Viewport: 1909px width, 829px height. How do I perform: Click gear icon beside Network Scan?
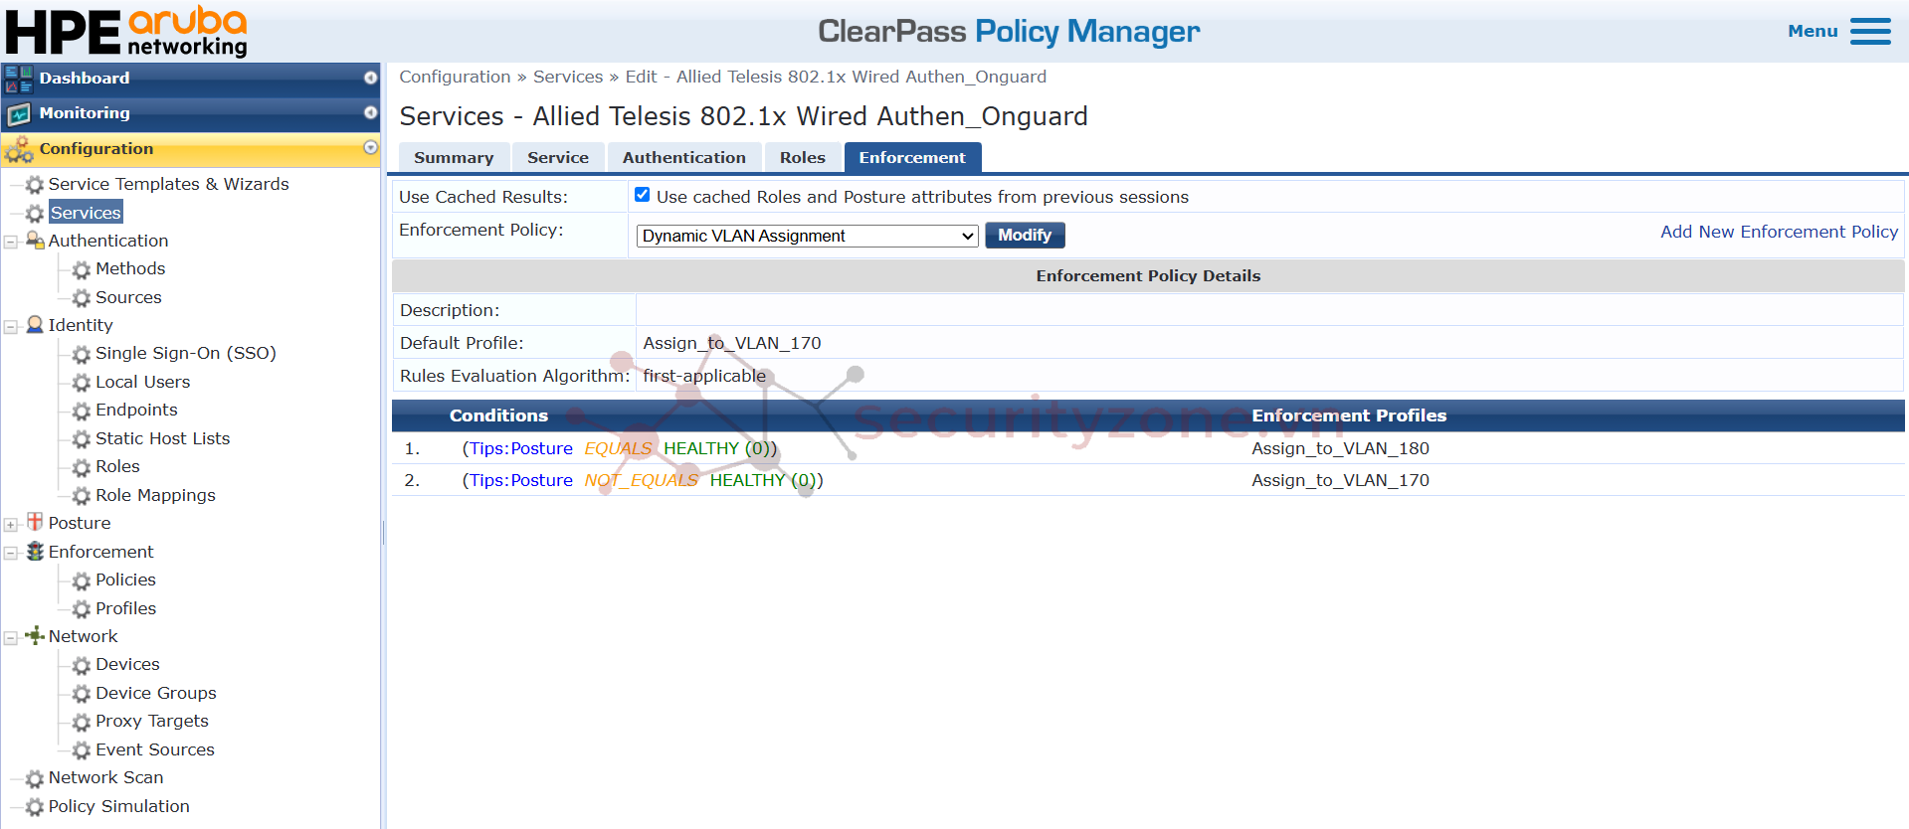35,778
